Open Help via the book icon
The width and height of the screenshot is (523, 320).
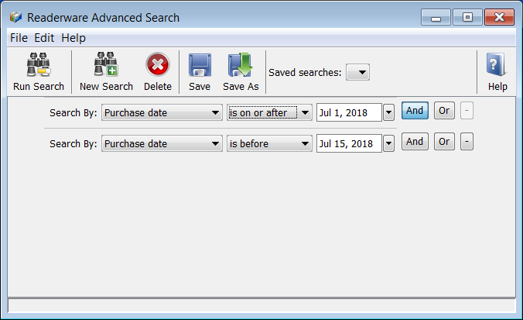tap(497, 64)
